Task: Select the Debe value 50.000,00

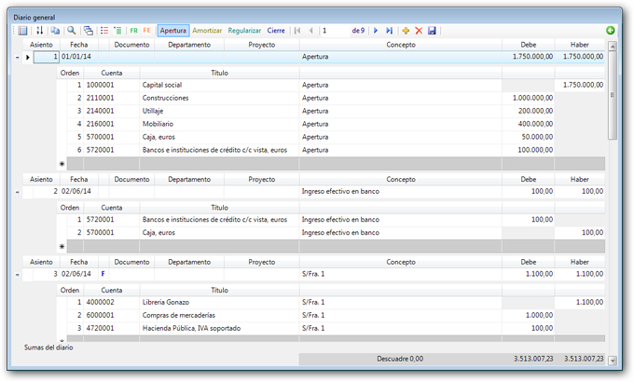Action: click(529, 137)
